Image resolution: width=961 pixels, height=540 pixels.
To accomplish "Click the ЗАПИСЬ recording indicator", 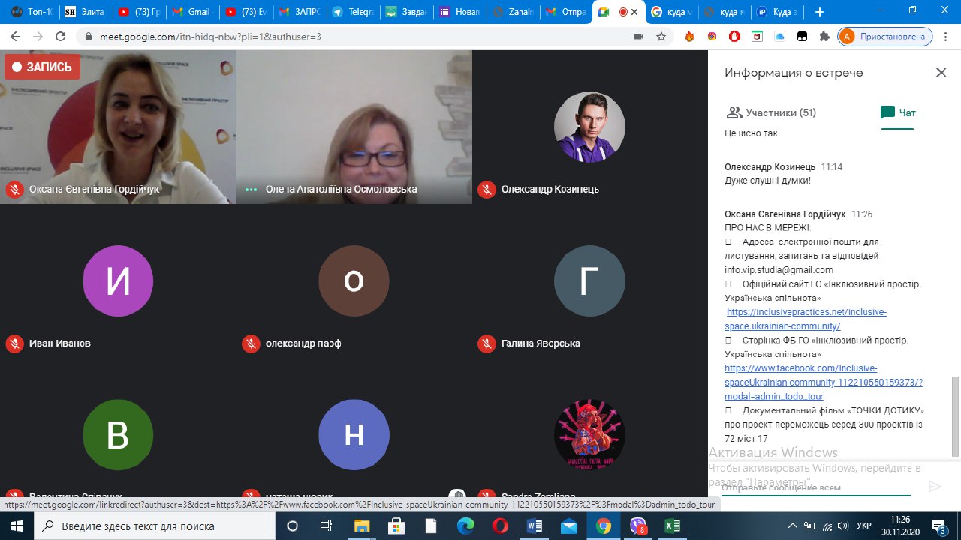I will point(42,67).
